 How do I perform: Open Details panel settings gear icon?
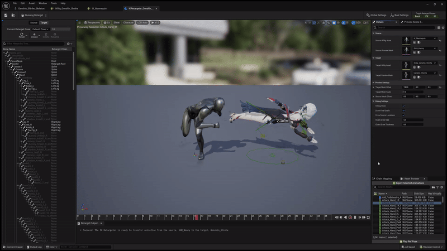click(443, 27)
